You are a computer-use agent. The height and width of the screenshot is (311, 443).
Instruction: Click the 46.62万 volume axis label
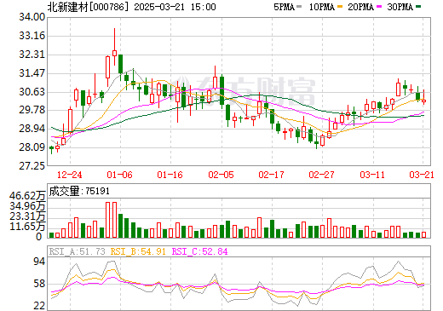[x=27, y=196]
